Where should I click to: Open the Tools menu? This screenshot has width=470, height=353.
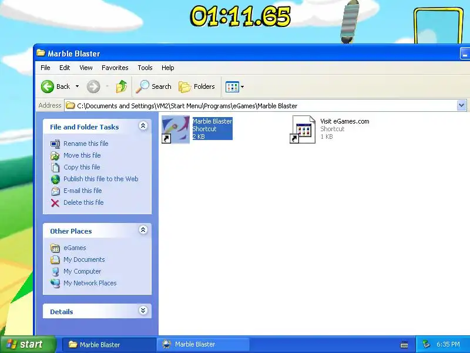145,68
